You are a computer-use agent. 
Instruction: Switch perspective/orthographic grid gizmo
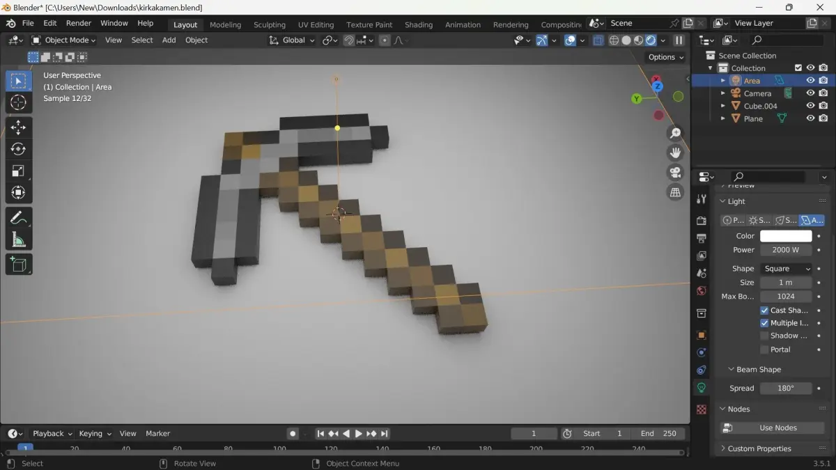tap(675, 193)
